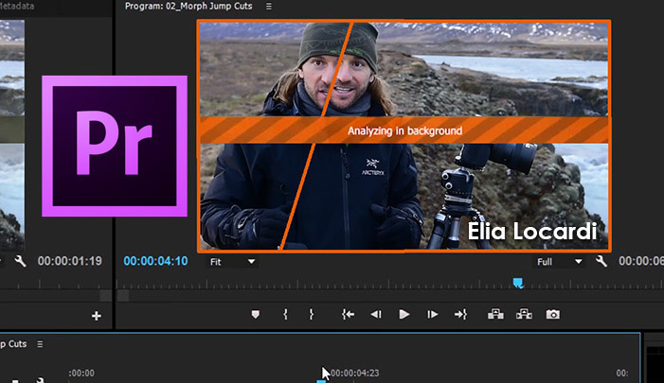The image size is (664, 383).
Task: Click the Elia Locardi name title
Action: 532,232
